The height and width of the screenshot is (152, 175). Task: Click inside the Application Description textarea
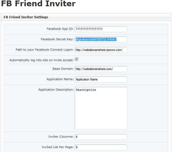(x=101, y=108)
